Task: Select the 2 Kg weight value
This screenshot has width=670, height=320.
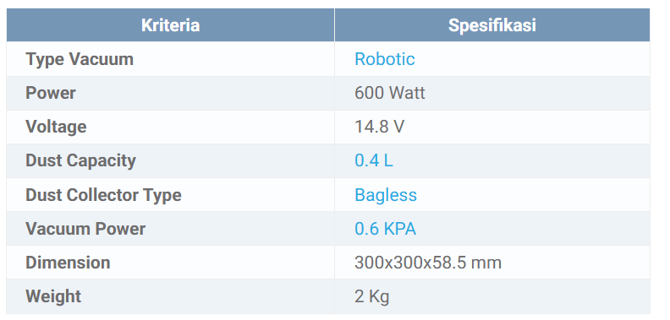Action: pyautogui.click(x=371, y=296)
